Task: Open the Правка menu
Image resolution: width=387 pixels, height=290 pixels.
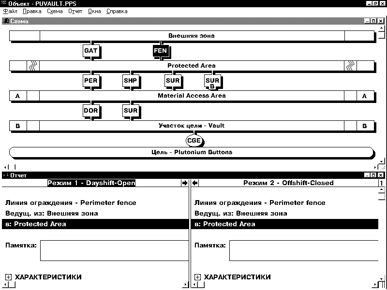Action: [x=32, y=11]
